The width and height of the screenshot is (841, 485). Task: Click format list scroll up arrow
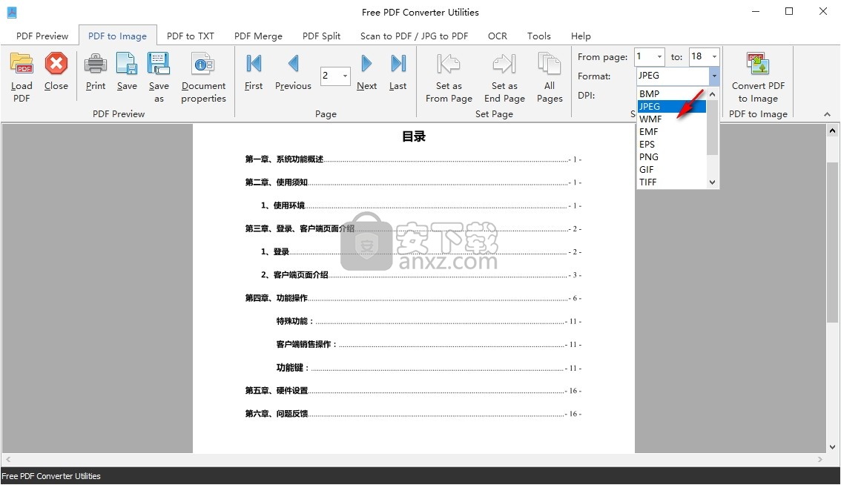712,94
